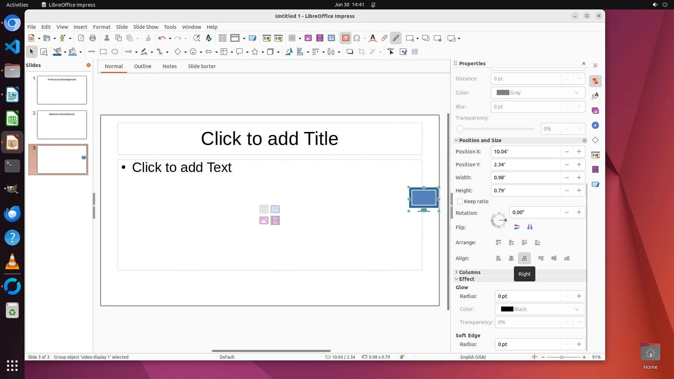Open the Glow color Black dropdown
This screenshot has height=379, width=674.
(540, 309)
